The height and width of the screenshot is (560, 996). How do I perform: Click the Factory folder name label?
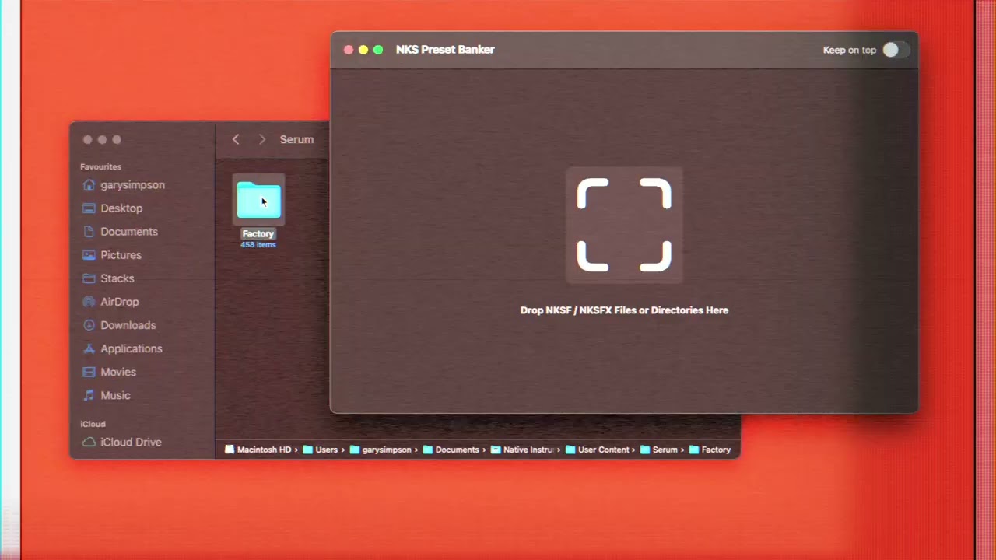pyautogui.click(x=258, y=233)
